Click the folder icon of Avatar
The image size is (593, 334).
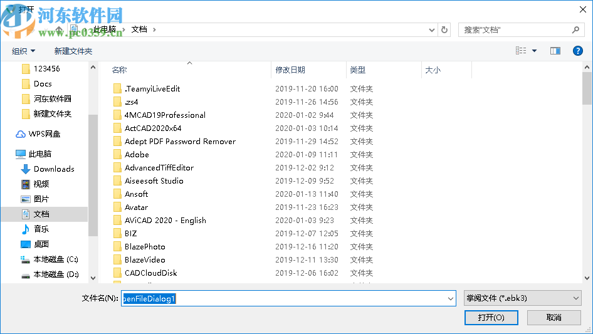pyautogui.click(x=117, y=207)
